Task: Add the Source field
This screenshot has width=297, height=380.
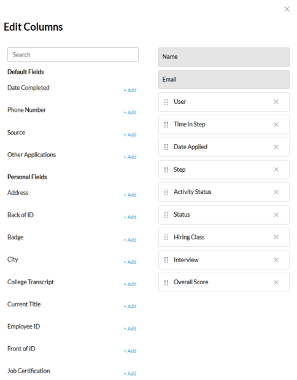Action: [x=130, y=134]
